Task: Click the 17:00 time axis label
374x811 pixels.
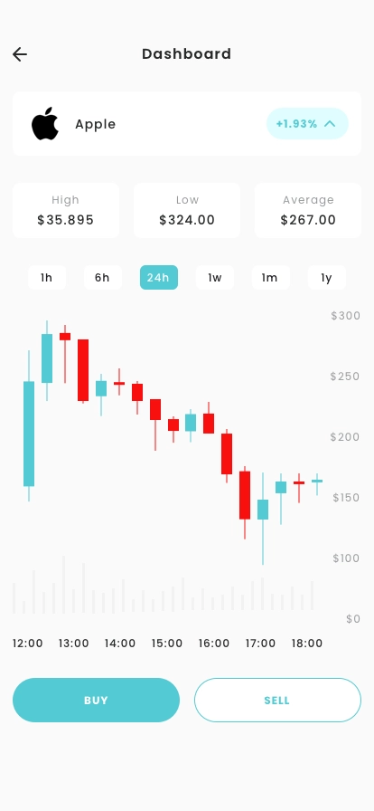Action: tap(260, 644)
